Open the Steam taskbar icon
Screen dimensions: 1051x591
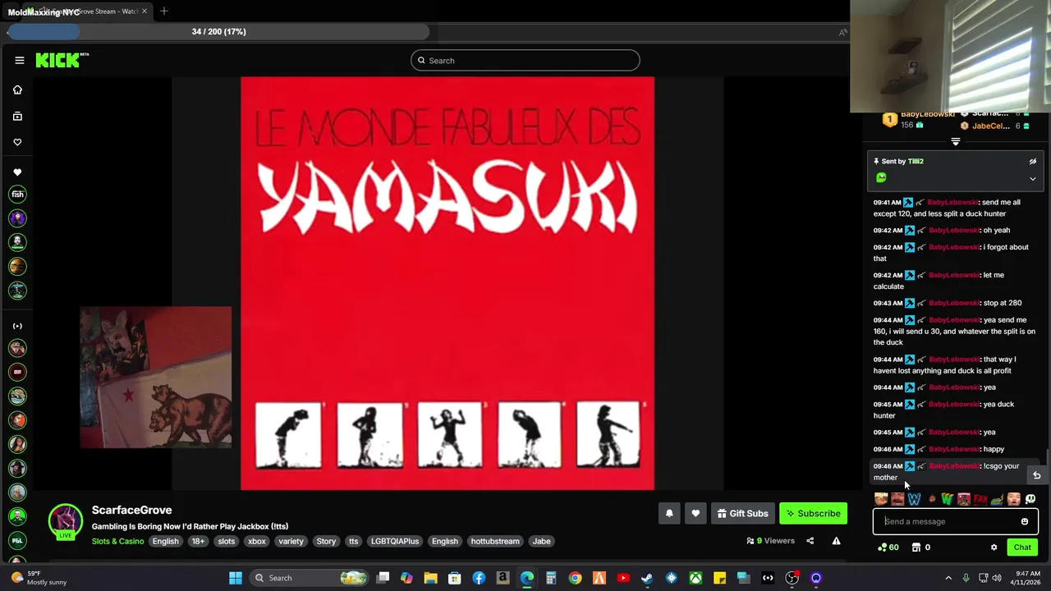647,578
